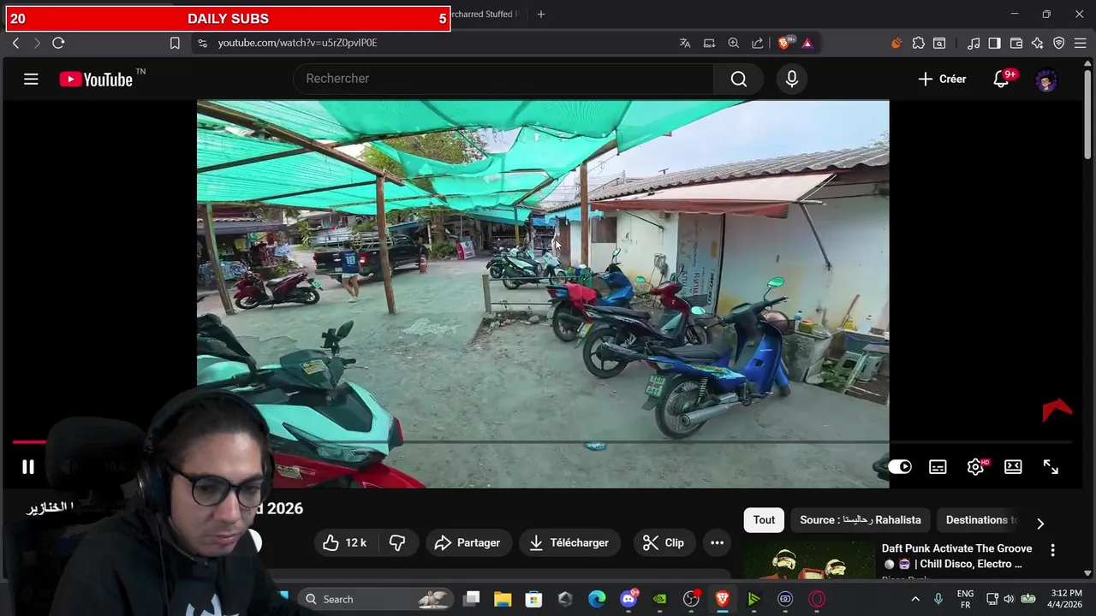Open the YouTube hamburger guide menu
This screenshot has height=616, width=1096.
pos(31,80)
